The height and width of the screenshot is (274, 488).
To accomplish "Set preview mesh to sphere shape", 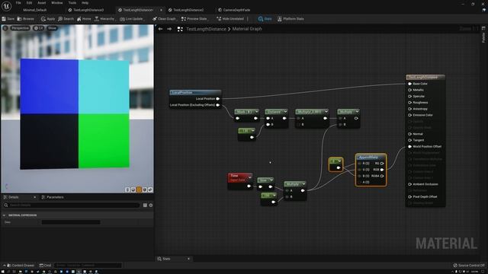I will pos(133,190).
